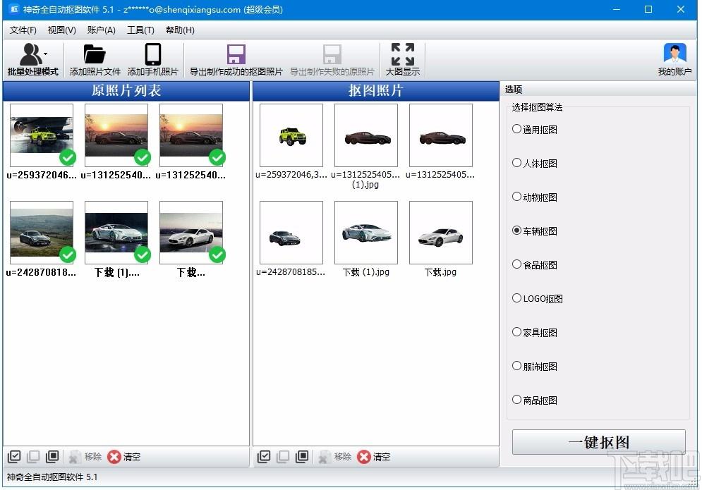Click filename u=259372046,3... under cutout
The image size is (702, 490).
pyautogui.click(x=291, y=175)
